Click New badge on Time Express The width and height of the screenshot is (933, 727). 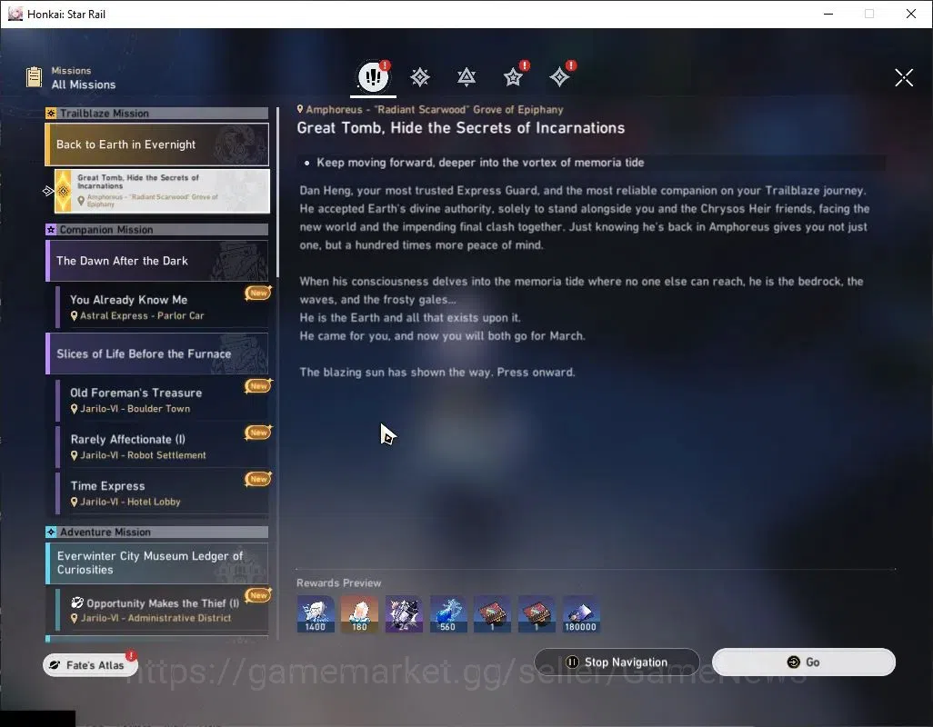point(258,479)
